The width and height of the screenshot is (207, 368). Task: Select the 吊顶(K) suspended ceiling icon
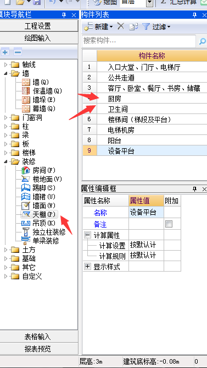(26, 223)
